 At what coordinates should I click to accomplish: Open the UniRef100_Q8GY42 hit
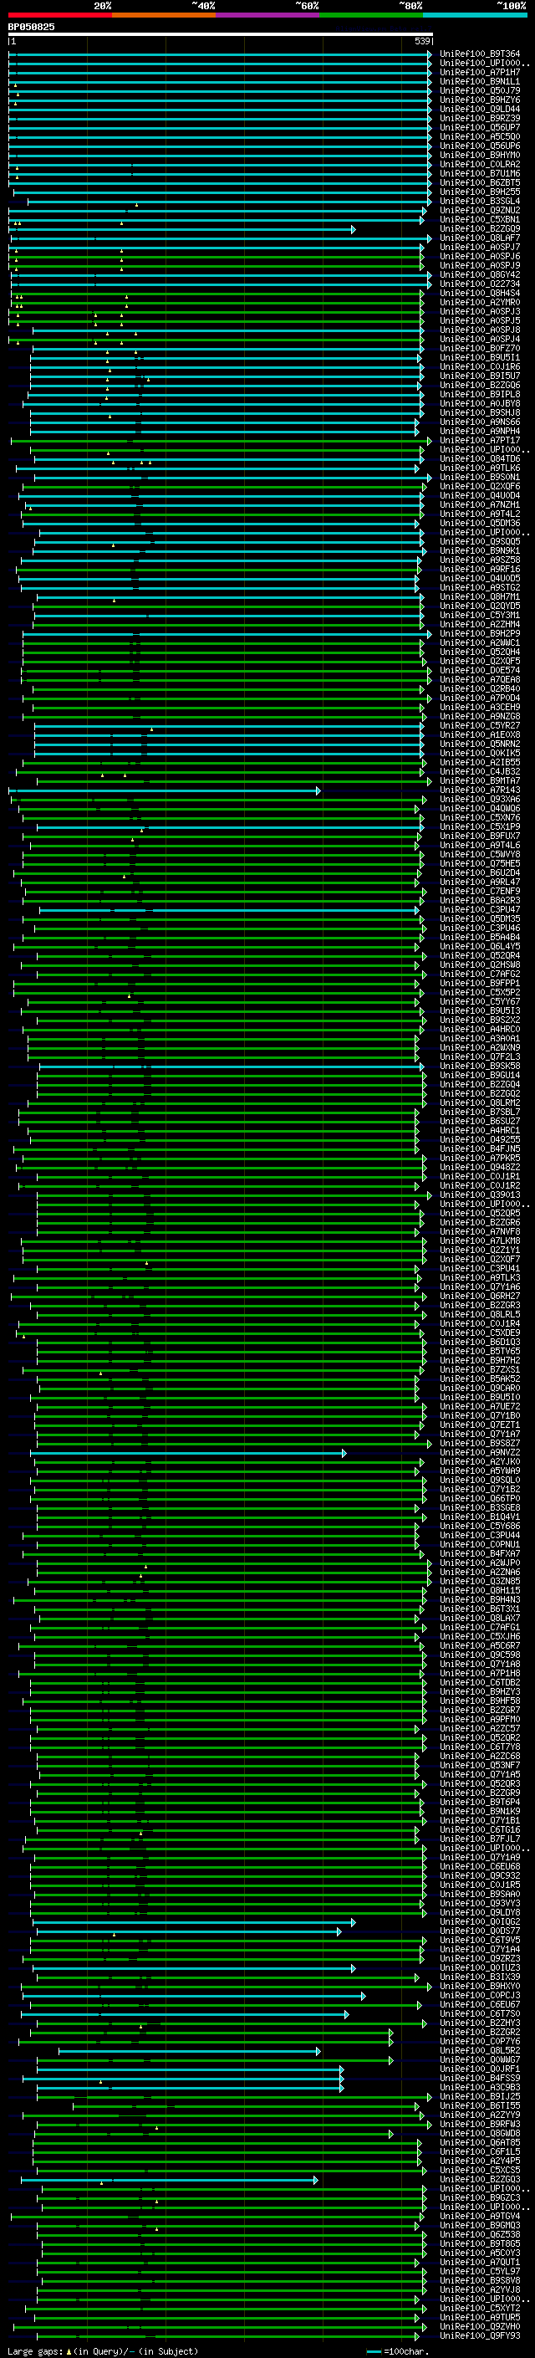point(480,274)
